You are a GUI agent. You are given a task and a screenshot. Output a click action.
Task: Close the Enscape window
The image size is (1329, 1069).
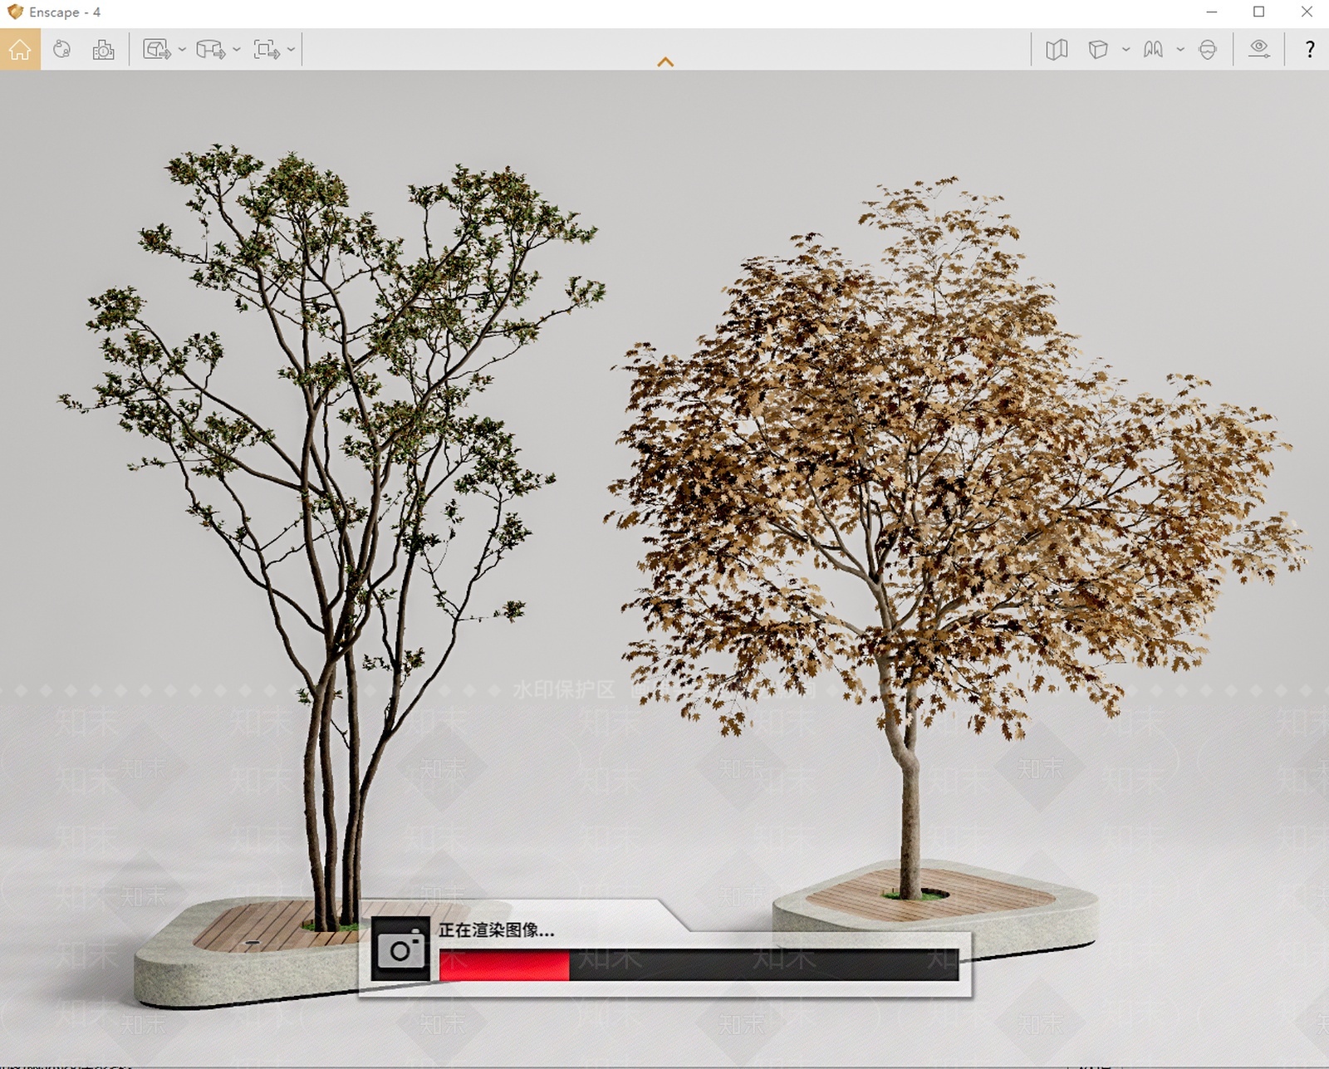pyautogui.click(x=1307, y=12)
